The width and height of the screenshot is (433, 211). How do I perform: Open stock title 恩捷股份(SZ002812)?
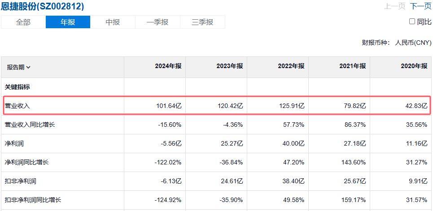coord(43,6)
